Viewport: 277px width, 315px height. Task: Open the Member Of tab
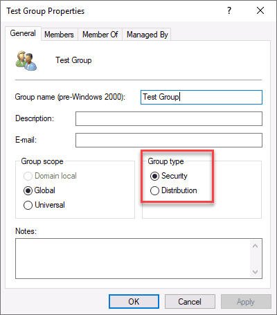(100, 35)
